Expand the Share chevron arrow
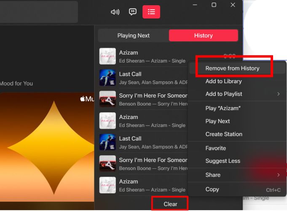 point(278,175)
